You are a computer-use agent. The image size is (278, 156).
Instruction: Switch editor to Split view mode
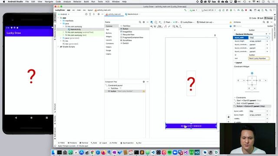click(x=260, y=18)
